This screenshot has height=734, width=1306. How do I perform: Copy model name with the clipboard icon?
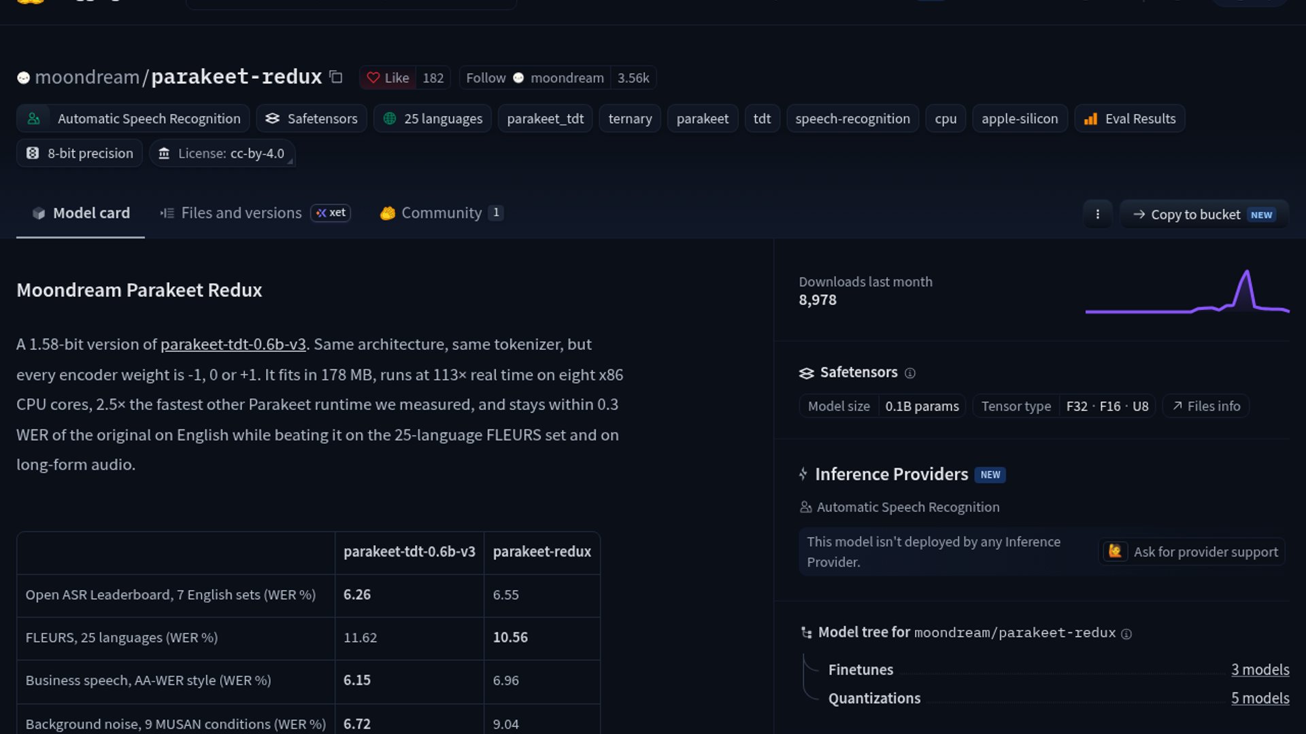(336, 77)
